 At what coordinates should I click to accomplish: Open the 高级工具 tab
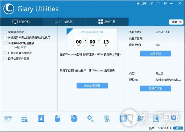point(107,22)
